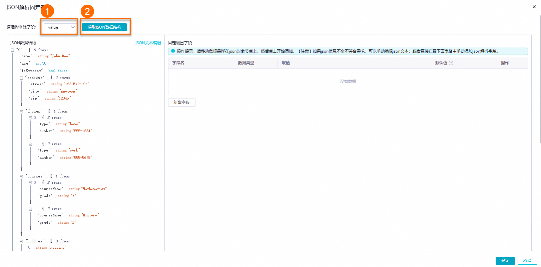Click the grade "B" value
Image resolution: width=541 pixels, height=267 pixels.
pos(73,223)
